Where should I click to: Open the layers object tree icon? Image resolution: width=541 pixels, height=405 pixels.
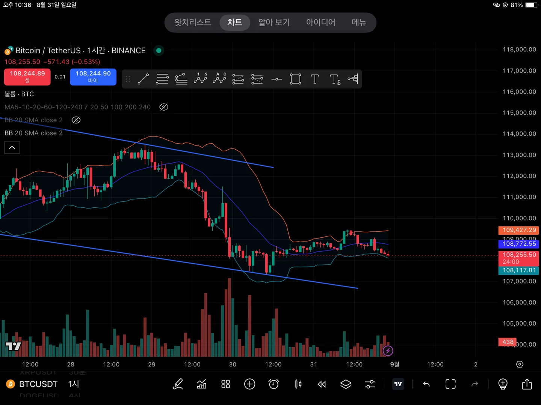[346, 384]
